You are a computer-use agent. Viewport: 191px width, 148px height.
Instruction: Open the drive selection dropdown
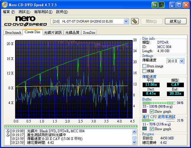click(126, 21)
